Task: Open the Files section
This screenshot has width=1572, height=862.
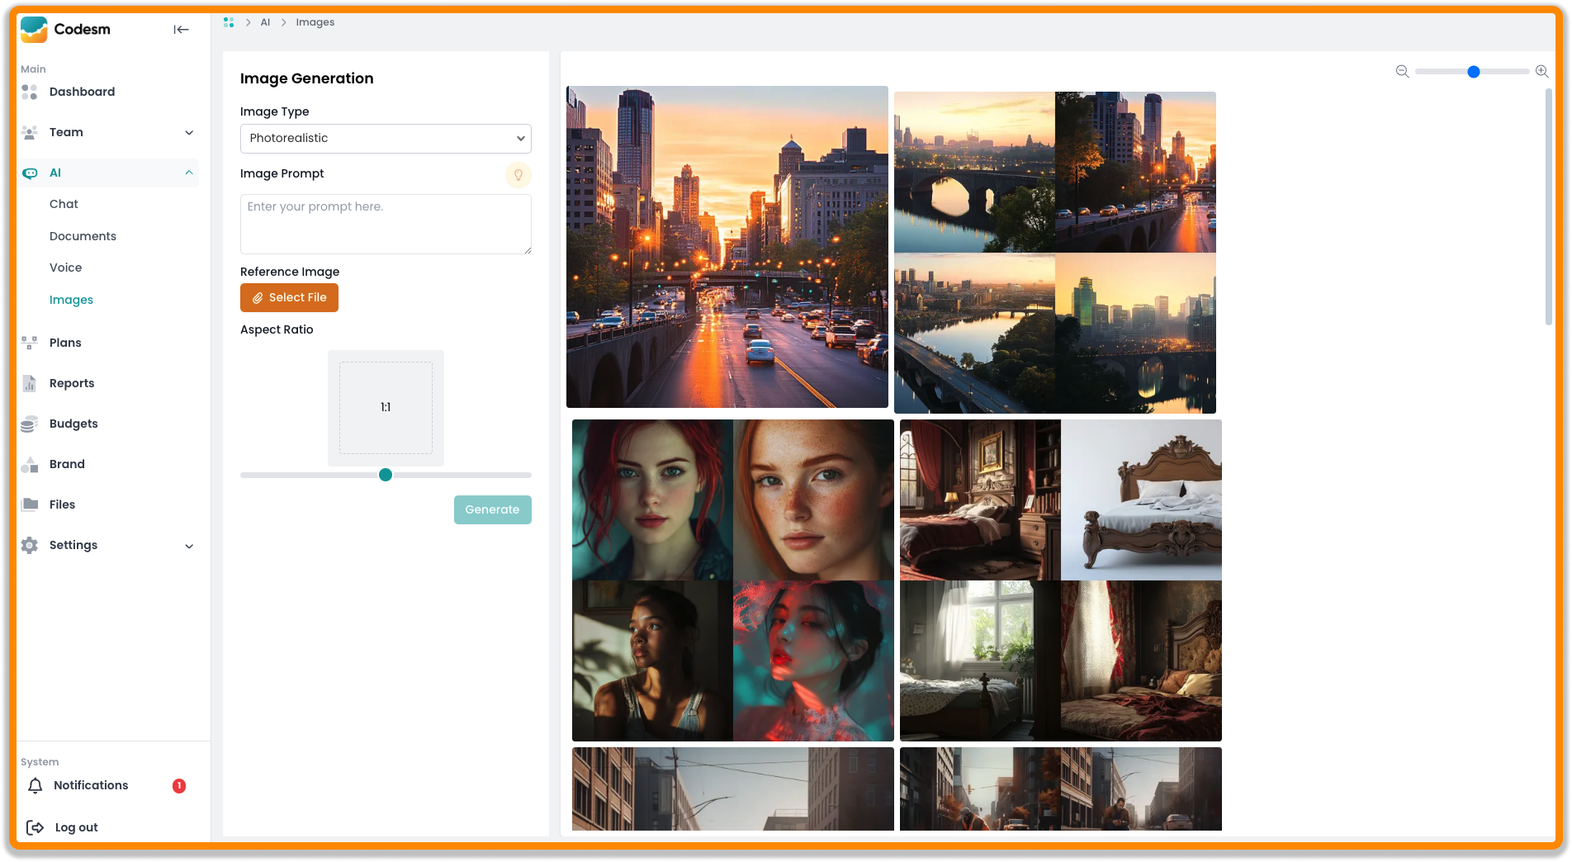Action: point(60,504)
